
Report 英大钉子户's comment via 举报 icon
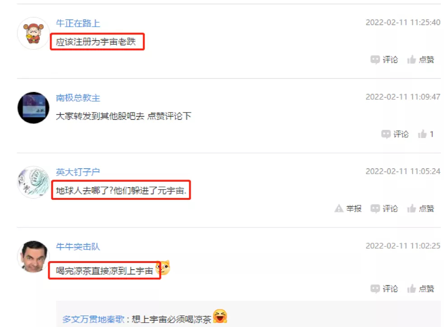click(348, 208)
